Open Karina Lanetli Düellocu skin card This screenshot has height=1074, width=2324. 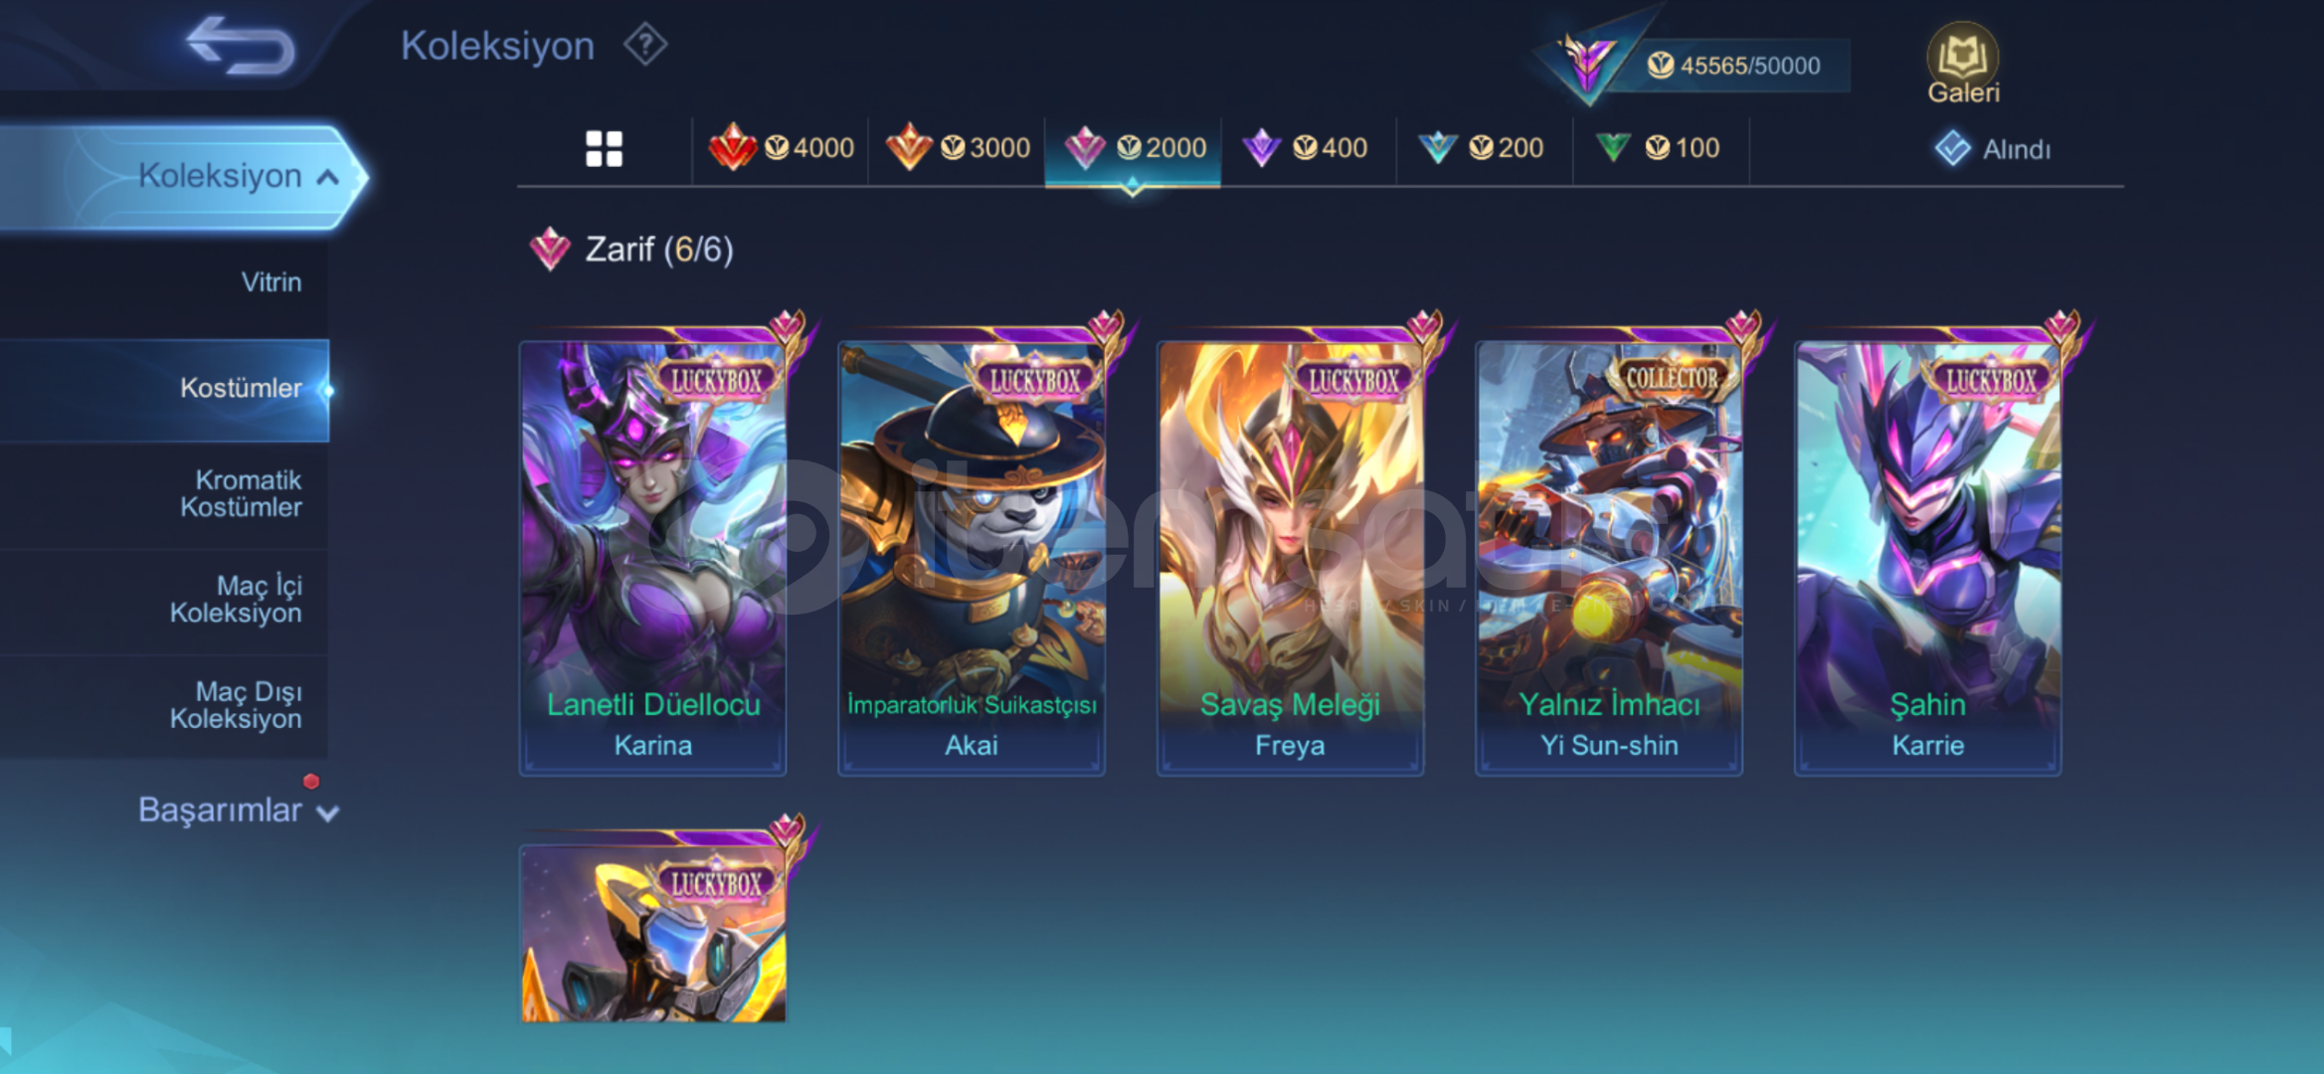[653, 557]
